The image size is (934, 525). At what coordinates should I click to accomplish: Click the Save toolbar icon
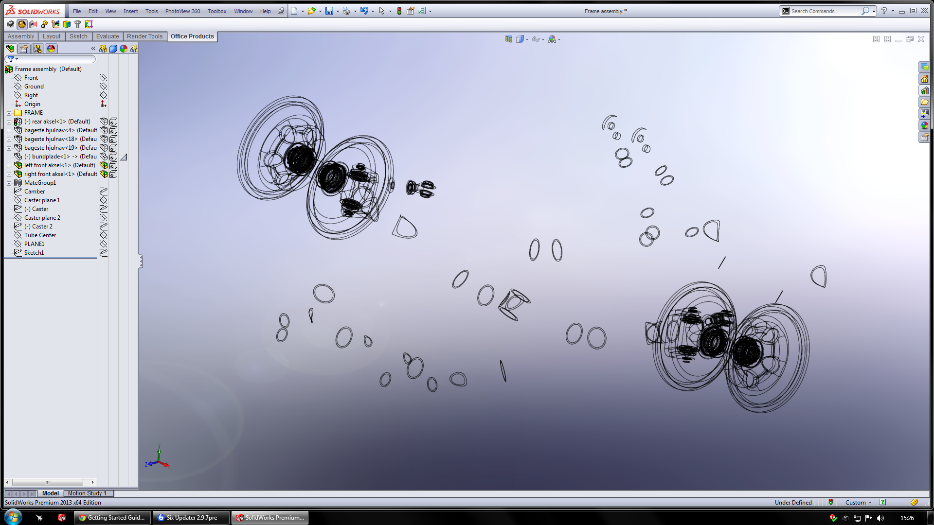pyautogui.click(x=329, y=11)
